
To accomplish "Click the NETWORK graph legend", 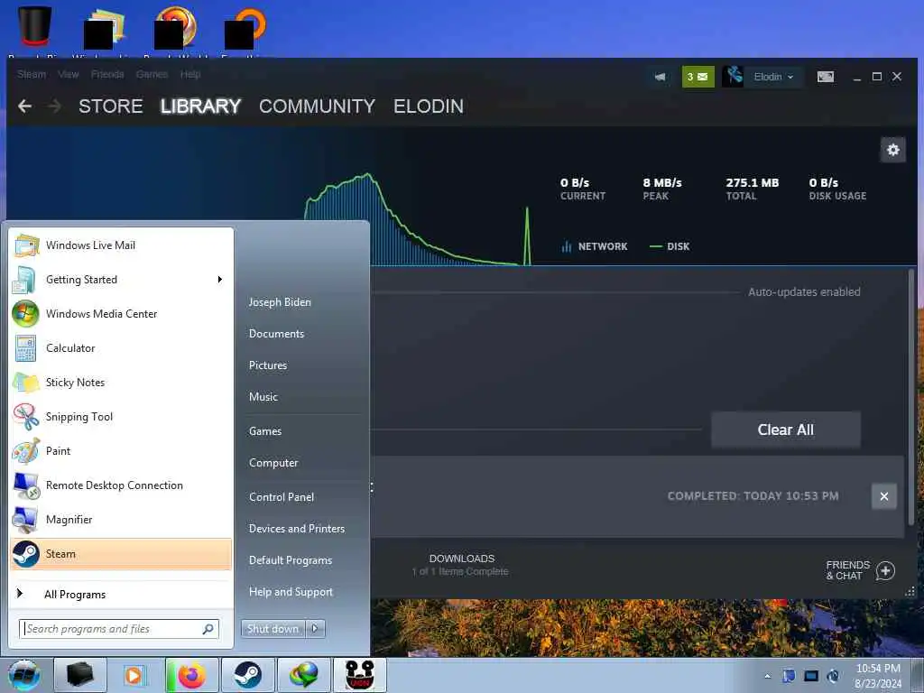I will point(594,246).
